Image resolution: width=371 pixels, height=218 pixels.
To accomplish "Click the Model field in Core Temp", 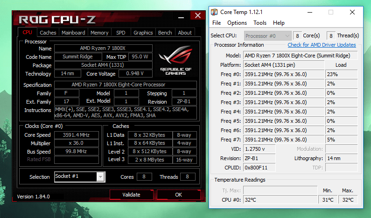I will coord(300,56).
